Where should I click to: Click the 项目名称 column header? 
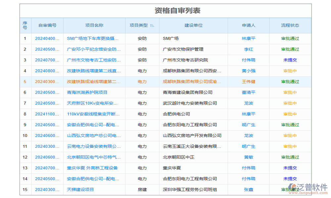(94, 25)
